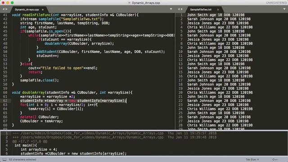Click int main(){ line in output panel

[26, 145]
